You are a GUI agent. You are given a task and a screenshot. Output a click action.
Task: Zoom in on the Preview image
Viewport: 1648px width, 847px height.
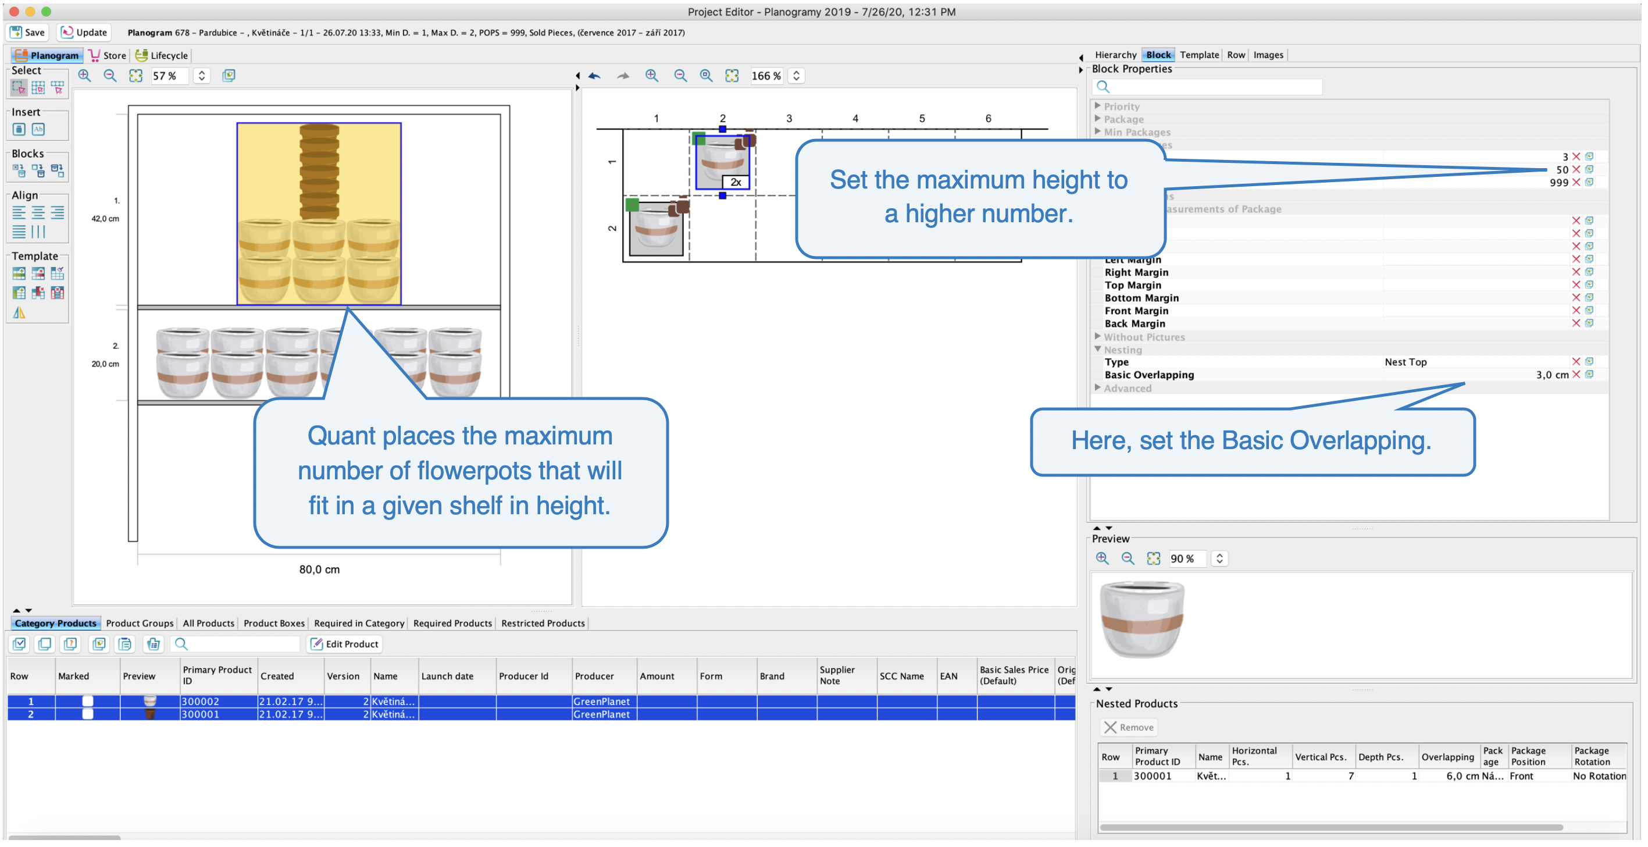[x=1103, y=558]
